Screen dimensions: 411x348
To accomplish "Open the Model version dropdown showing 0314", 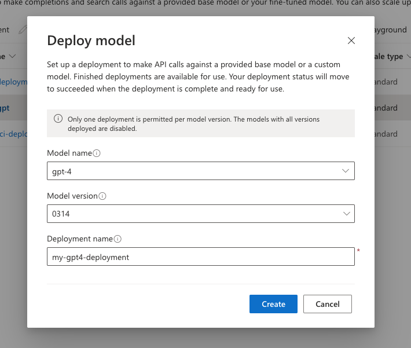I will (x=201, y=214).
